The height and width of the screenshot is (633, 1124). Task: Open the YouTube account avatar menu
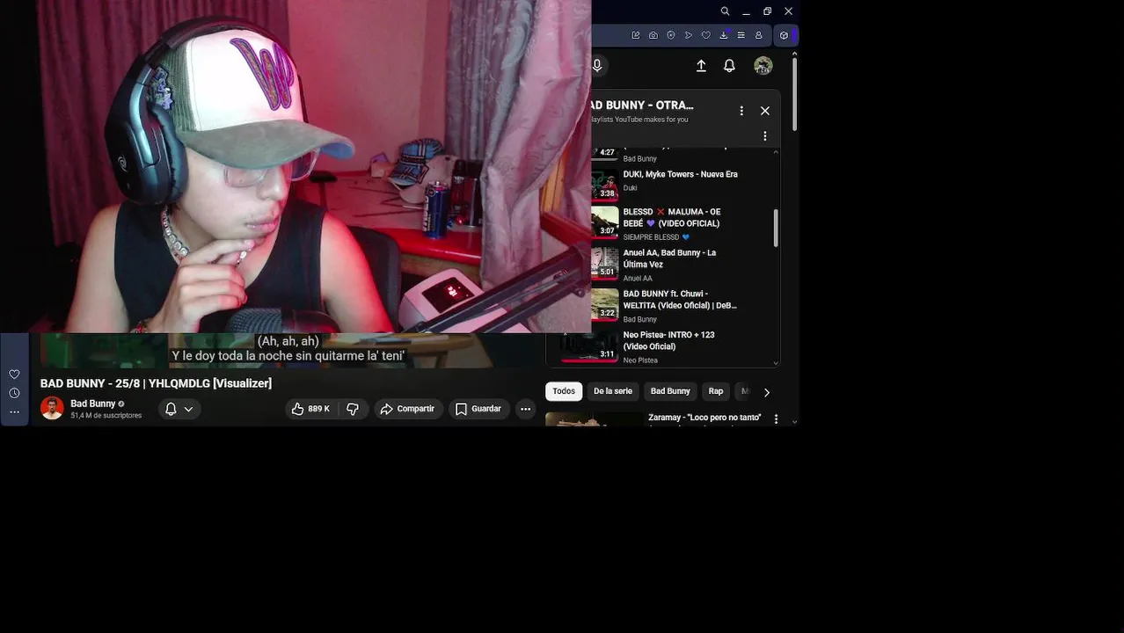point(763,66)
